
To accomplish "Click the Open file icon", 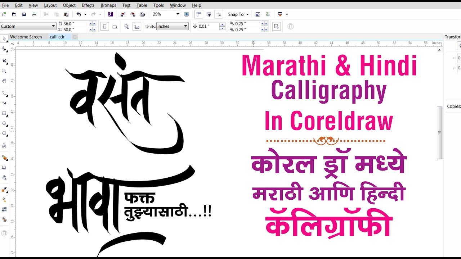I will tap(14, 14).
